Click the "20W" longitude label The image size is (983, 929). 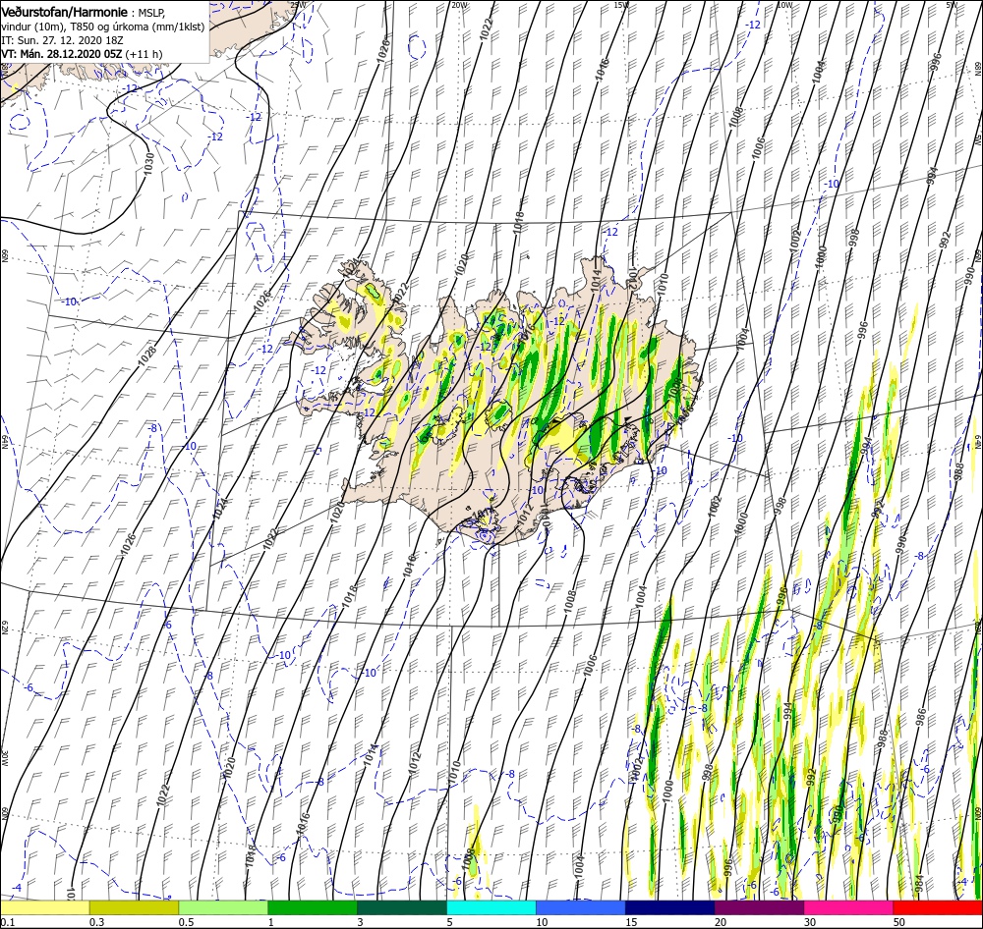[x=459, y=5]
